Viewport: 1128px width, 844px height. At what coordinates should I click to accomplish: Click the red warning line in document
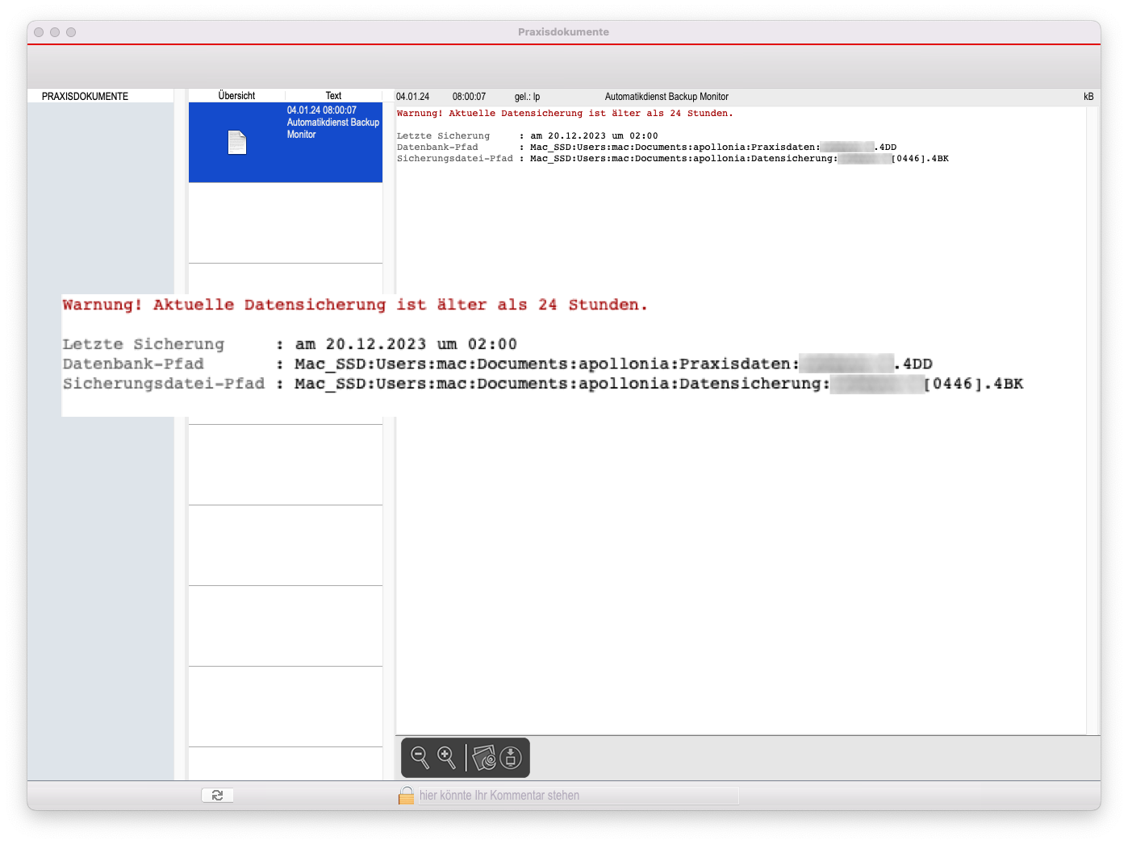pos(565,114)
